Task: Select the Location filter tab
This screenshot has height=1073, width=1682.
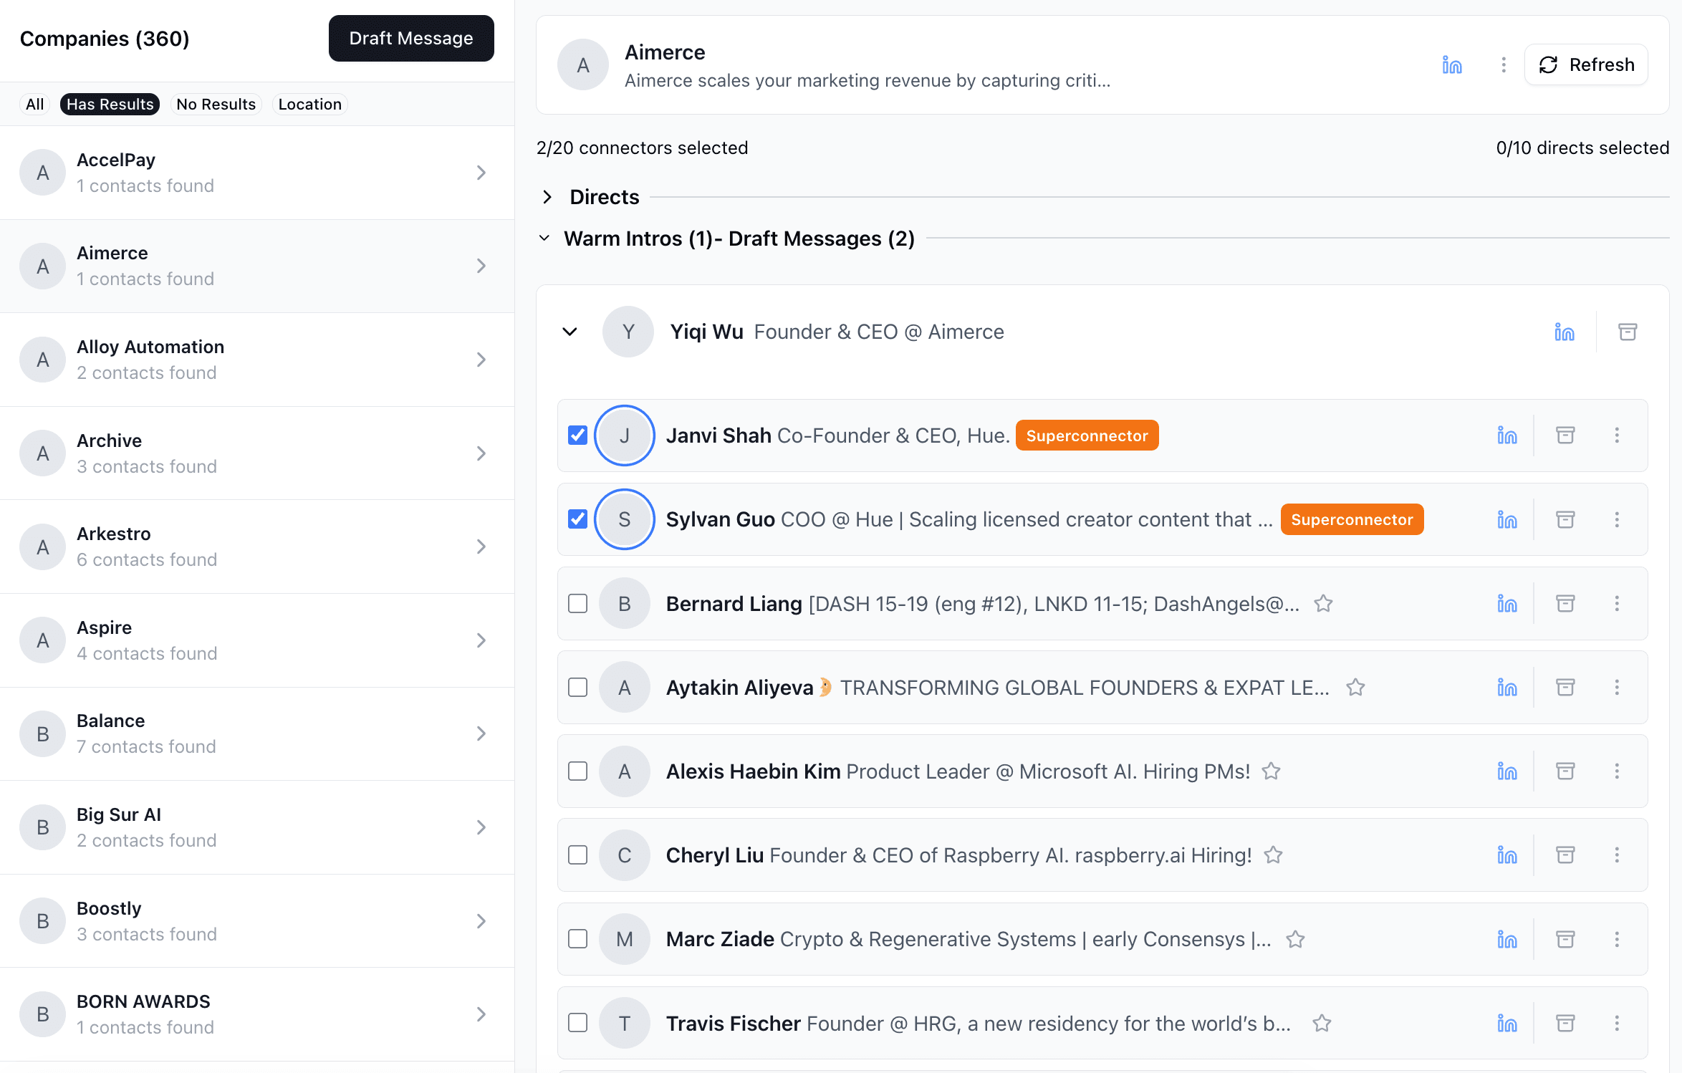Action: point(309,105)
